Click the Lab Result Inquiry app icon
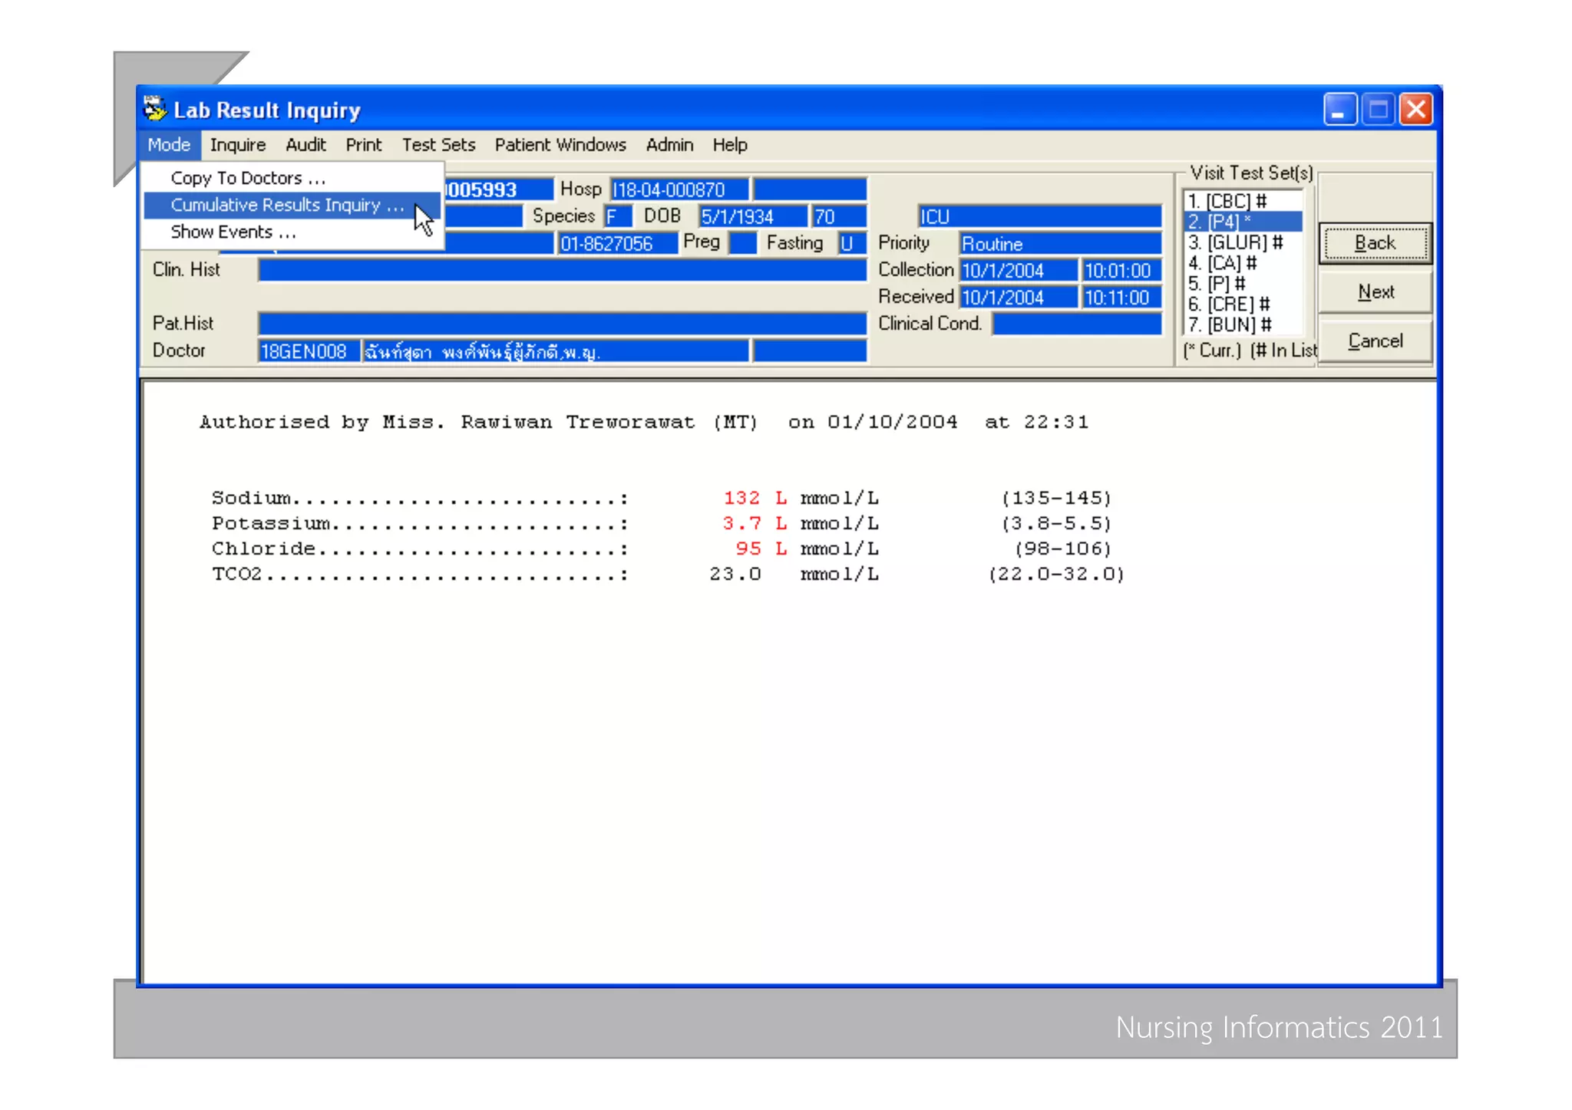Screen dimensions: 1572x1110 click(154, 109)
